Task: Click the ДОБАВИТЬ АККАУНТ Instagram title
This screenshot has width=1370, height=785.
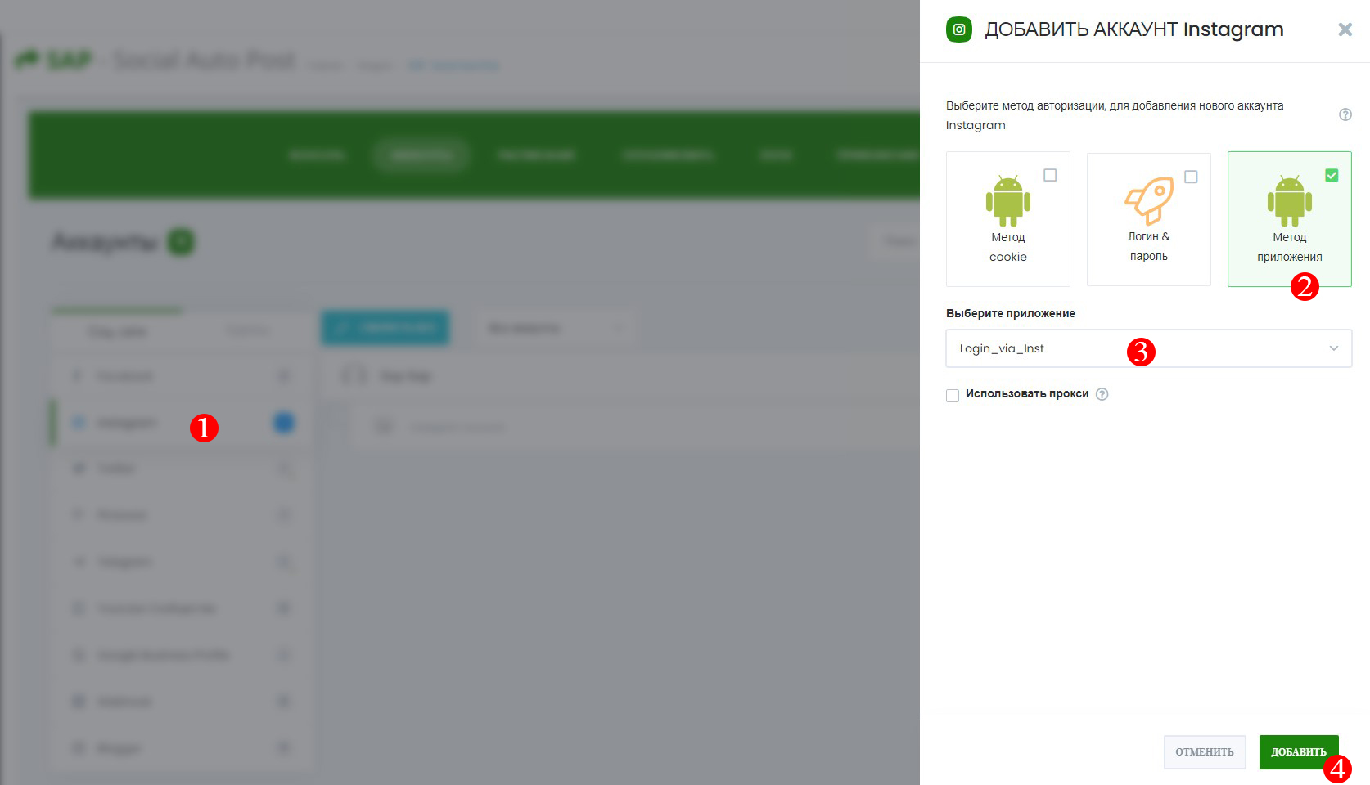Action: click(1133, 29)
